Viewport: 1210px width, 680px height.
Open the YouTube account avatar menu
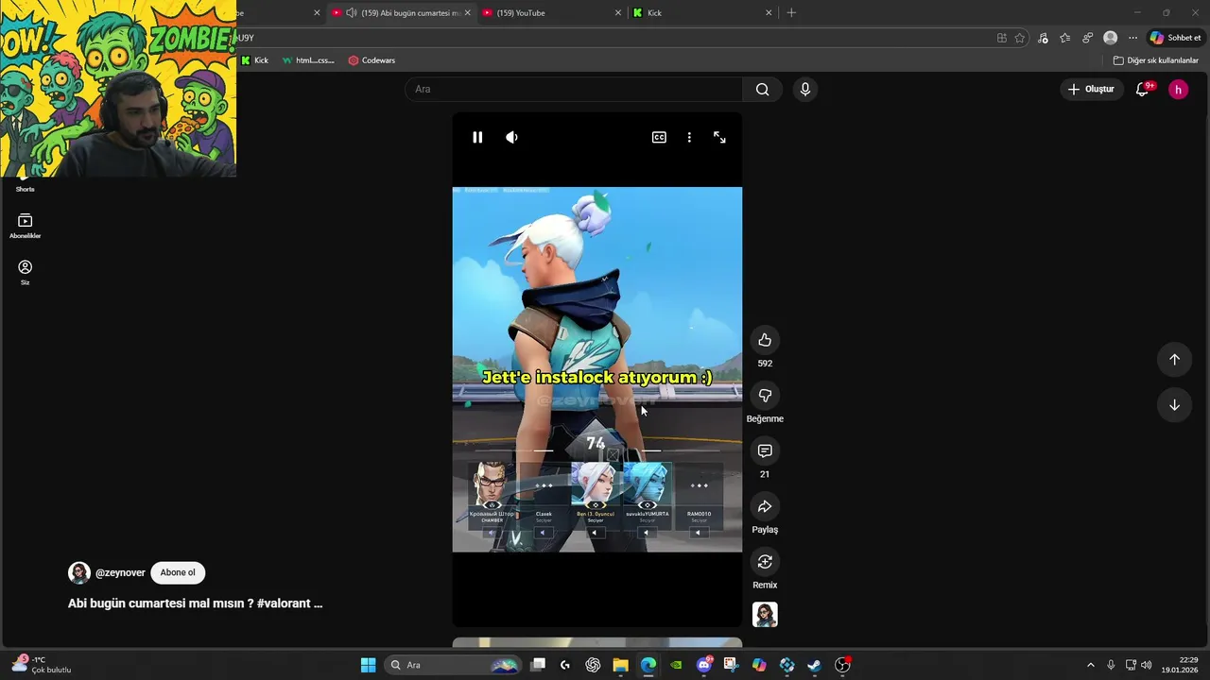[x=1178, y=89]
